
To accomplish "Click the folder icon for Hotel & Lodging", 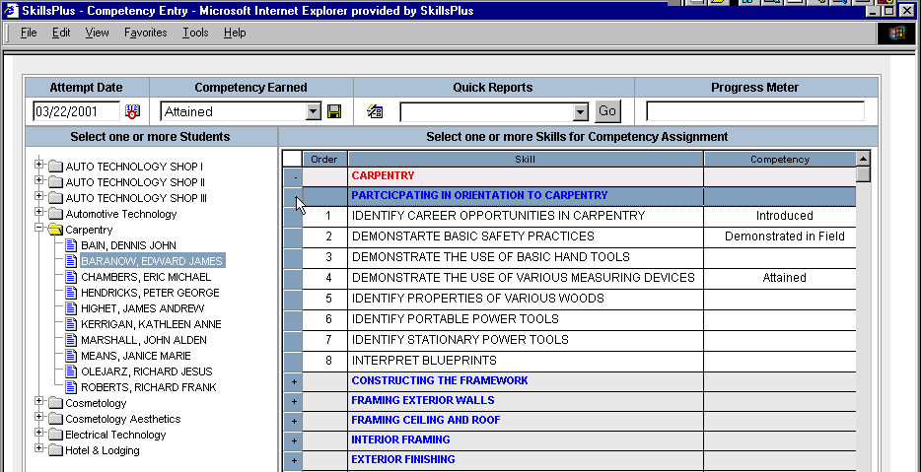I will [55, 451].
